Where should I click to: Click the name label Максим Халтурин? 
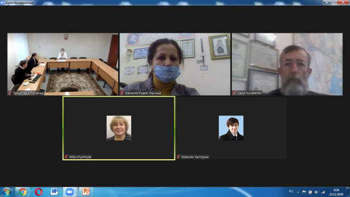pos(195,157)
